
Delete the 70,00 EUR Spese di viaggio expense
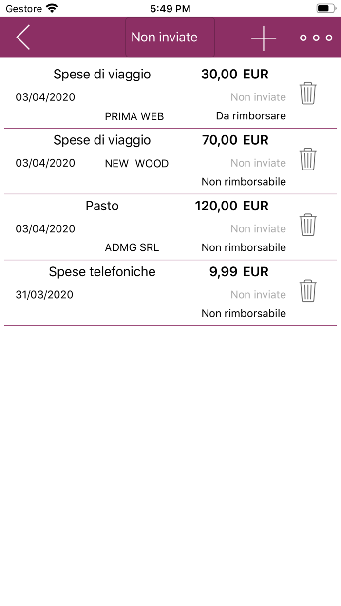tap(307, 158)
